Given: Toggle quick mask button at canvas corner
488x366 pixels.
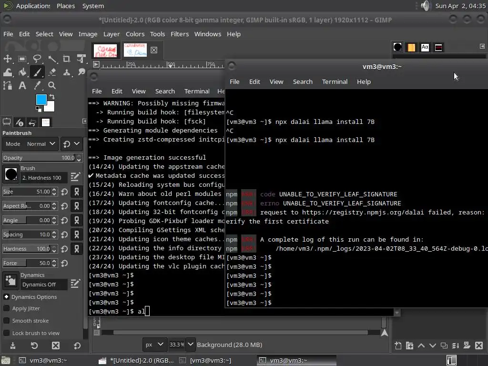Looking at the screenshot, I should point(97,333).
